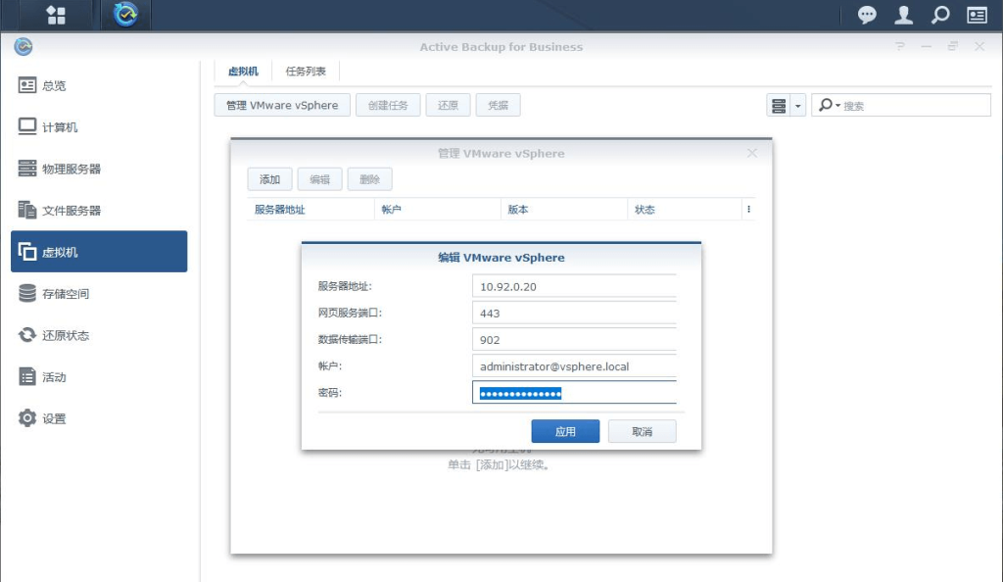The height and width of the screenshot is (582, 1003).
Task: Click the 服务器地址 input field
Action: coord(574,286)
